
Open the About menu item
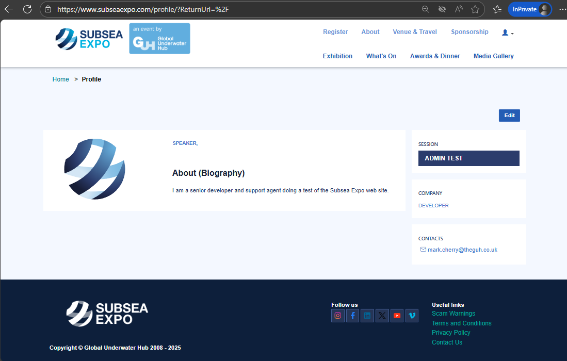[370, 32]
